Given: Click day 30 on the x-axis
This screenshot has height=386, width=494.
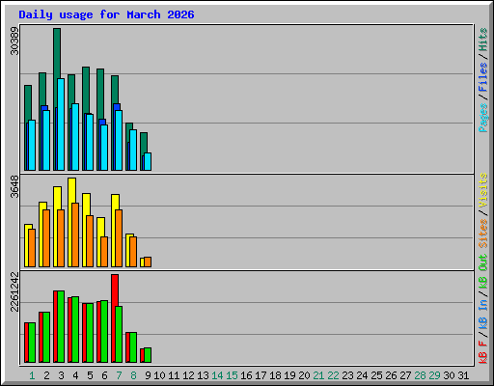Looking at the screenshot, I should [x=449, y=375].
